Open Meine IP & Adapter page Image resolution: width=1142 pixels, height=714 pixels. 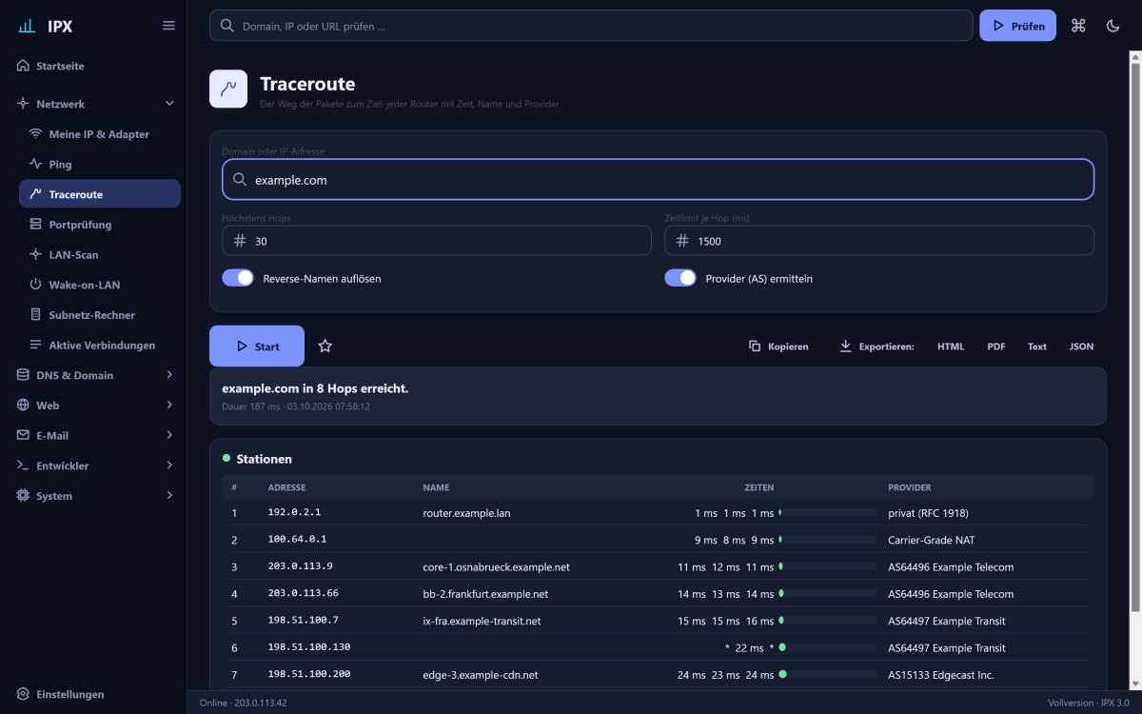pos(100,134)
